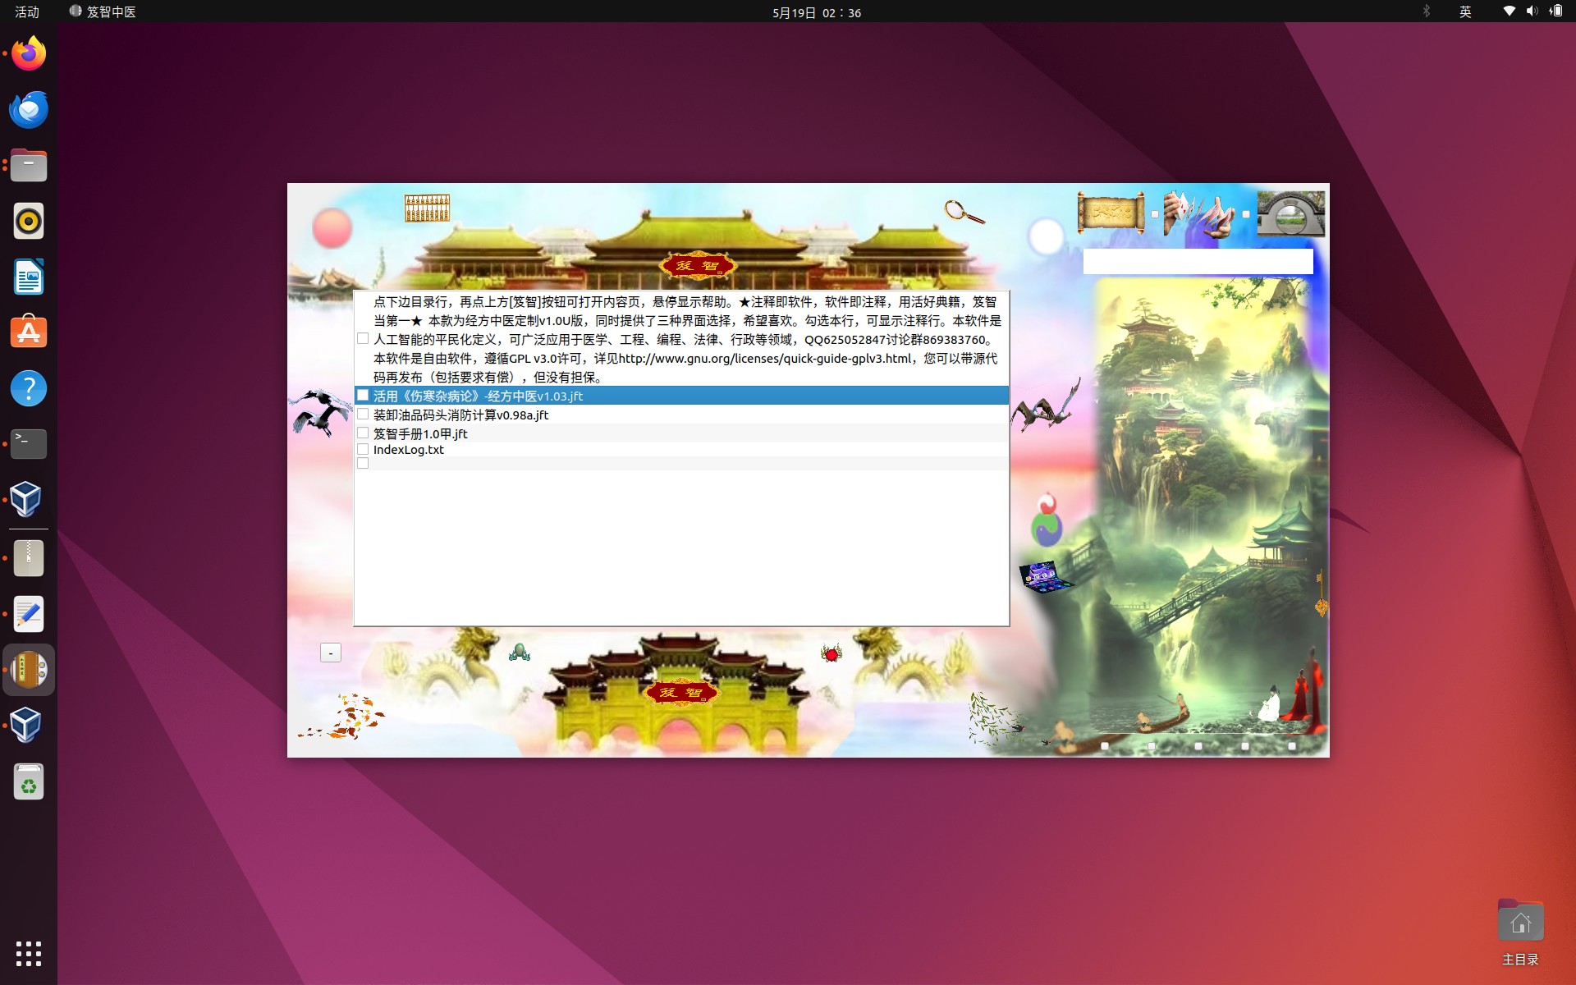Open the Help icon in the dock

coord(29,388)
